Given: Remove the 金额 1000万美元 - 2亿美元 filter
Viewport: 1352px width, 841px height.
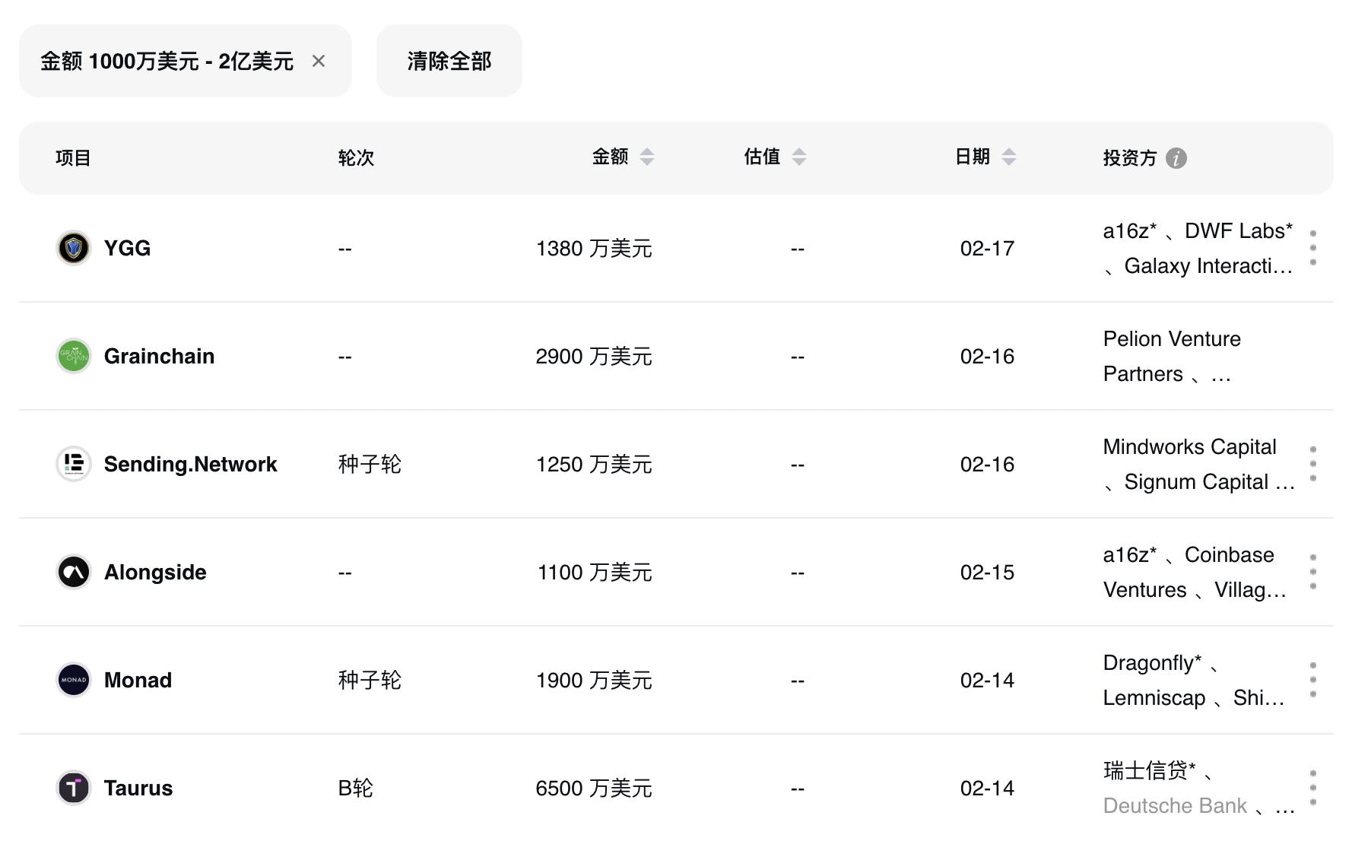Looking at the screenshot, I should (319, 61).
